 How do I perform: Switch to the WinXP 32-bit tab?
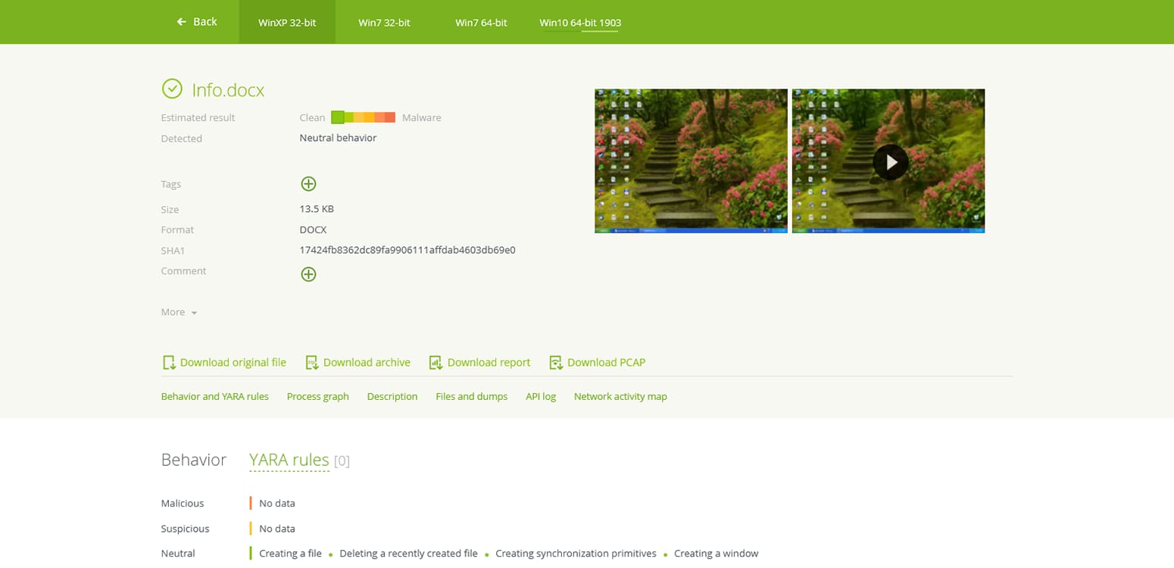[287, 22]
